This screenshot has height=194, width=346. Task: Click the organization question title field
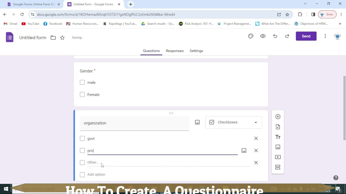point(134,123)
